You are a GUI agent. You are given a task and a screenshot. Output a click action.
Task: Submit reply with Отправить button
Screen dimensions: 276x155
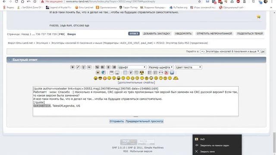pyautogui.click(x=116, y=121)
